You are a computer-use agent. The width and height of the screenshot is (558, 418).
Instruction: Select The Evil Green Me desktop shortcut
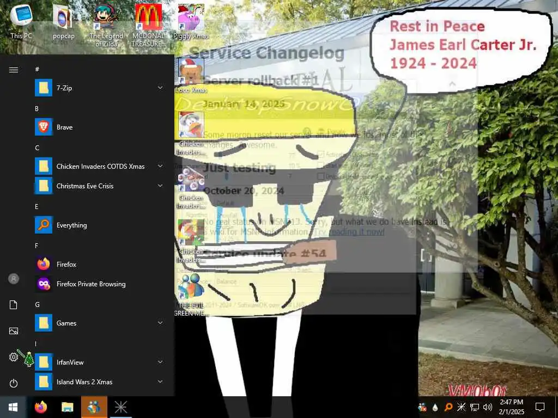click(191, 295)
